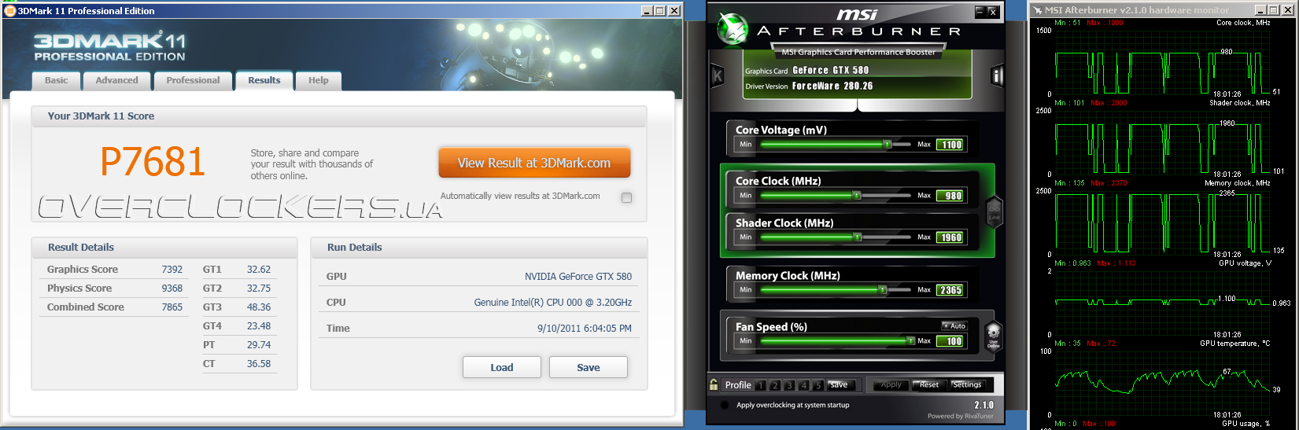The image size is (1299, 430).
Task: Click the Memory clock graph in hardware monitor
Action: pyautogui.click(x=1163, y=222)
